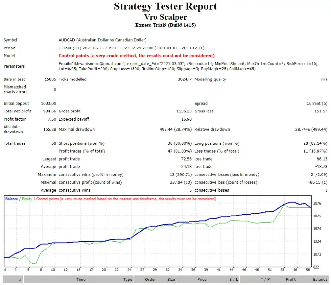Click the Total net profit value 984.66
331x285 pixels.
pyautogui.click(x=48, y=111)
